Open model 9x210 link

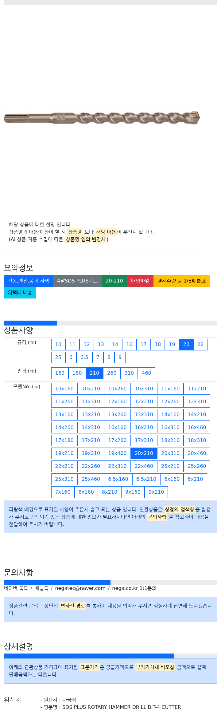[156, 492]
